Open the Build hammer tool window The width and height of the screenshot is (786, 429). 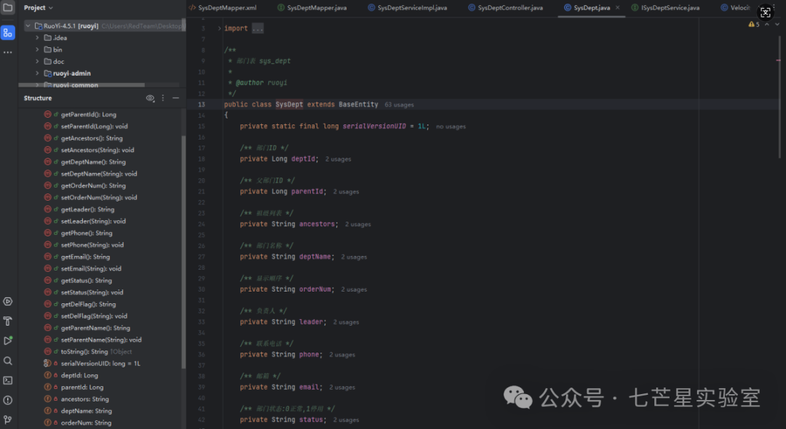tap(7, 321)
